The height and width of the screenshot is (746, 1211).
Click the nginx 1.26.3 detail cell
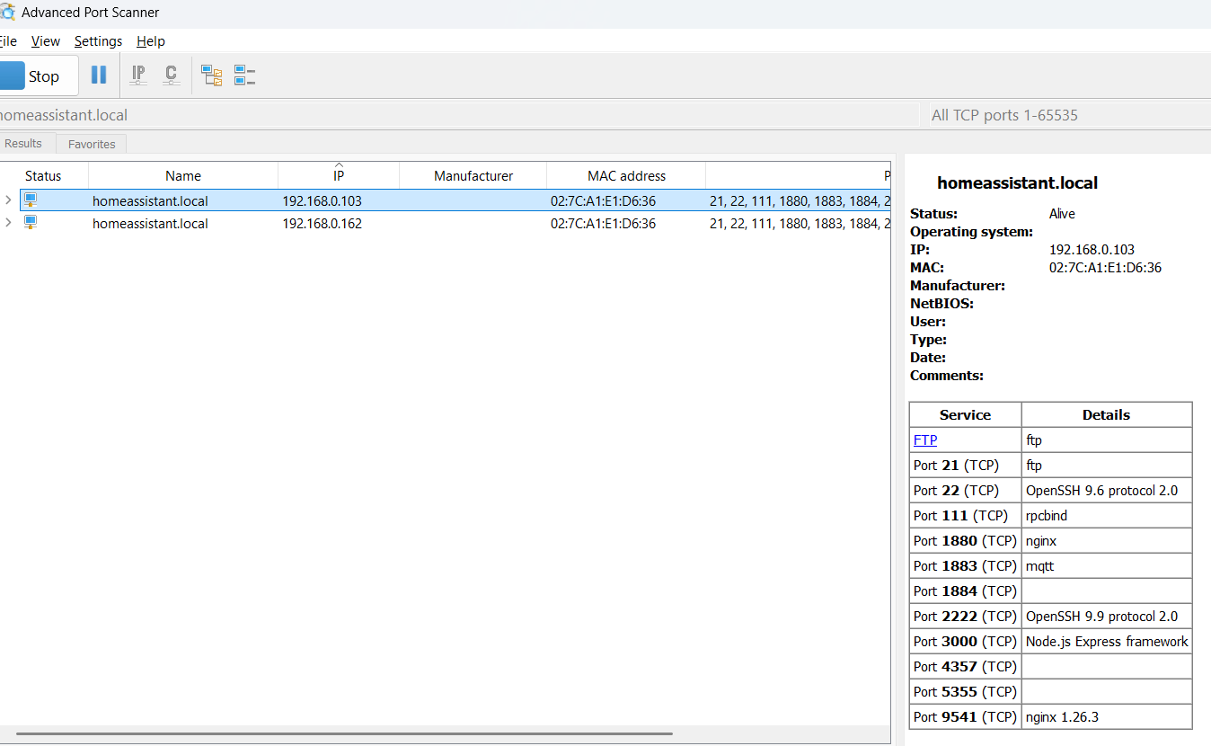click(x=1107, y=717)
